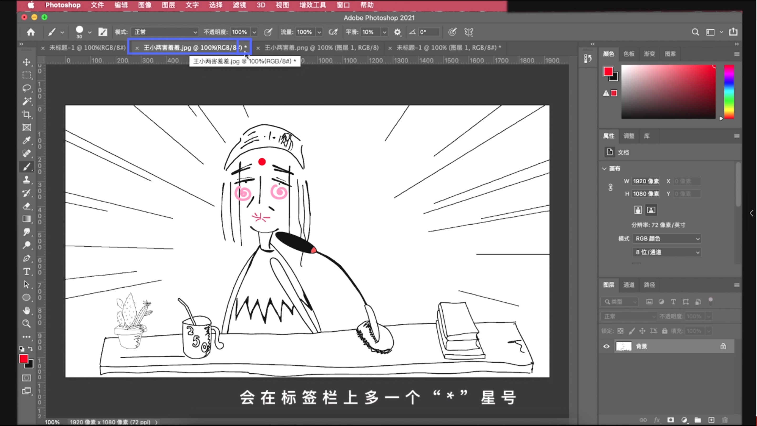Image resolution: width=757 pixels, height=426 pixels.
Task: Switch to the 色板 tab
Action: [x=629, y=54]
